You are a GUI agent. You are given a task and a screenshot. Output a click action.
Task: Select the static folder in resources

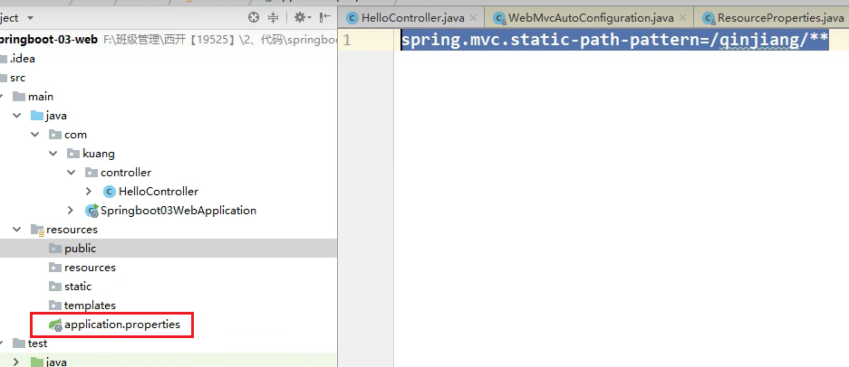(78, 287)
